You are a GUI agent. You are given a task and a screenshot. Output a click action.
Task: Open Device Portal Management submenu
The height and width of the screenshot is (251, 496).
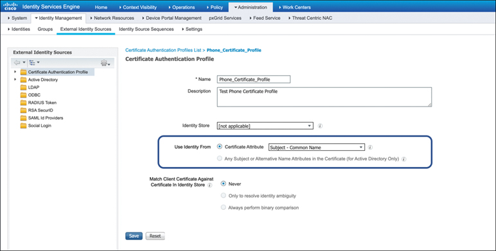click(172, 18)
